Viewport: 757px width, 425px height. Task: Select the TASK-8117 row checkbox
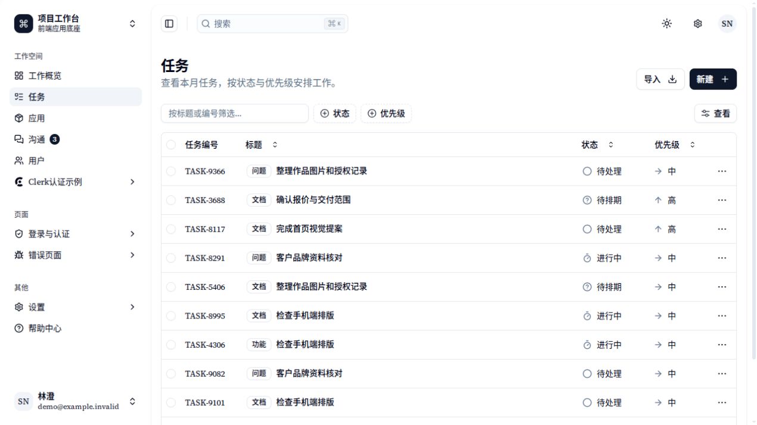[171, 229]
